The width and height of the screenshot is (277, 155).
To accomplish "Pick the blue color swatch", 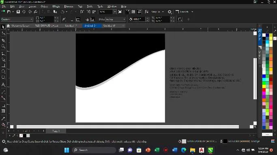I will tap(264, 76).
